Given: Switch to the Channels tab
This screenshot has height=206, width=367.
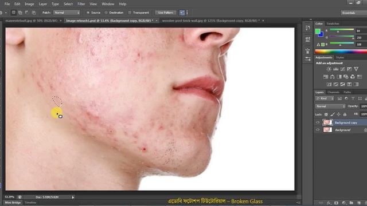Looking at the screenshot, I should click(333, 92).
